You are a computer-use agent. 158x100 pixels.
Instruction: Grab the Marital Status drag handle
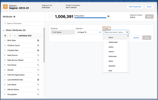point(5,90)
